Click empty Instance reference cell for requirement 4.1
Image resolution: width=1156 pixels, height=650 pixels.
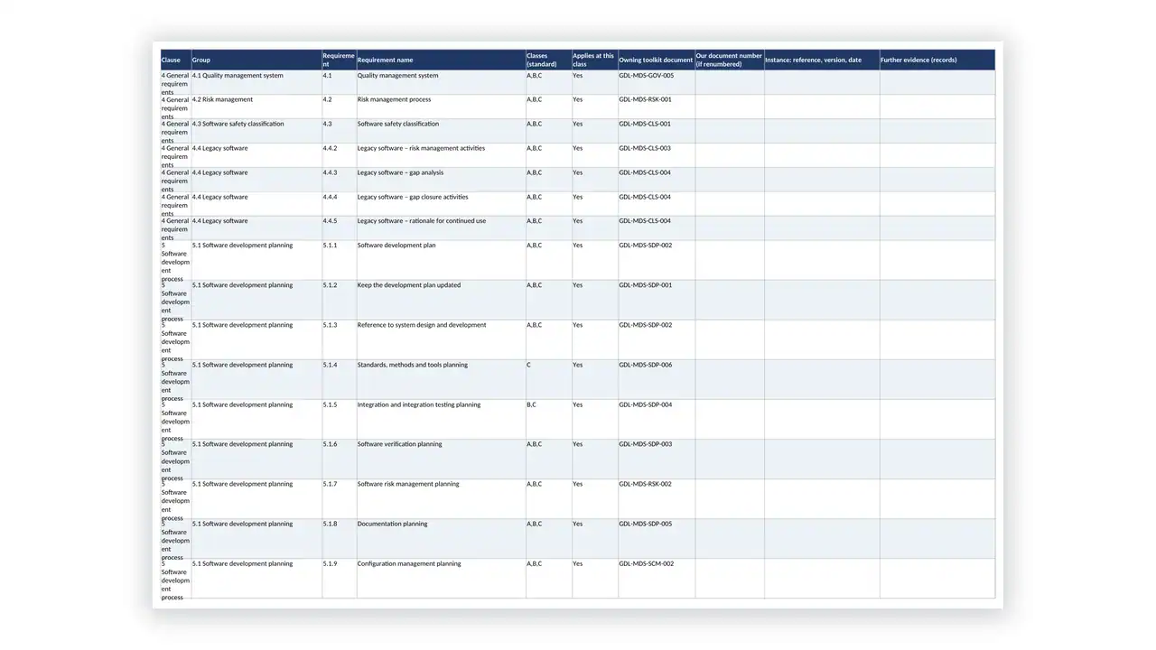[x=822, y=82]
